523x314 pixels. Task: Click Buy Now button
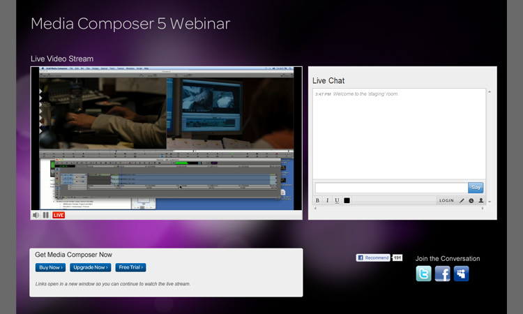click(x=50, y=267)
